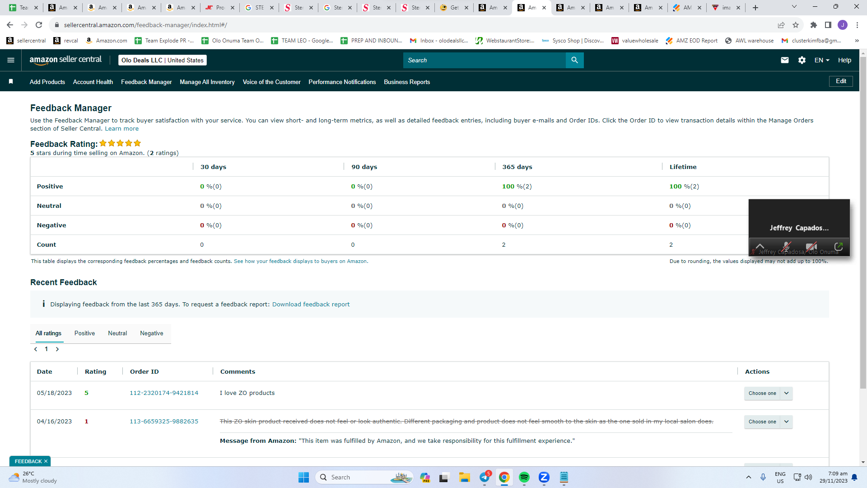Open Voice of the Customer menu item

click(272, 82)
